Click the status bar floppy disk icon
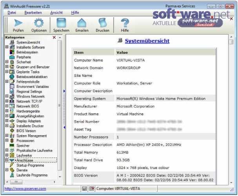Image resolution: width=238 pixels, height=196 pixels. point(84,189)
